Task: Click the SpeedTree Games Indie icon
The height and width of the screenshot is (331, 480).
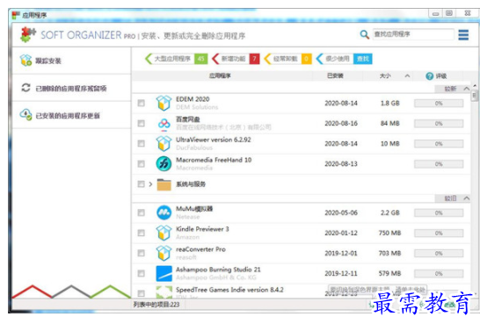Action: 164,291
